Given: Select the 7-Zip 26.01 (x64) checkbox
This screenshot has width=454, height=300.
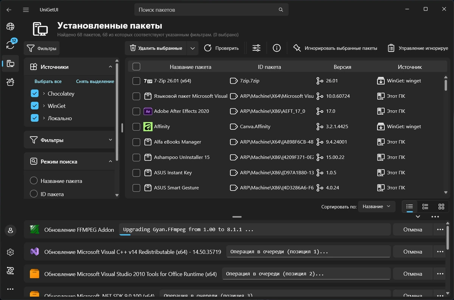Looking at the screenshot, I should pyautogui.click(x=136, y=81).
